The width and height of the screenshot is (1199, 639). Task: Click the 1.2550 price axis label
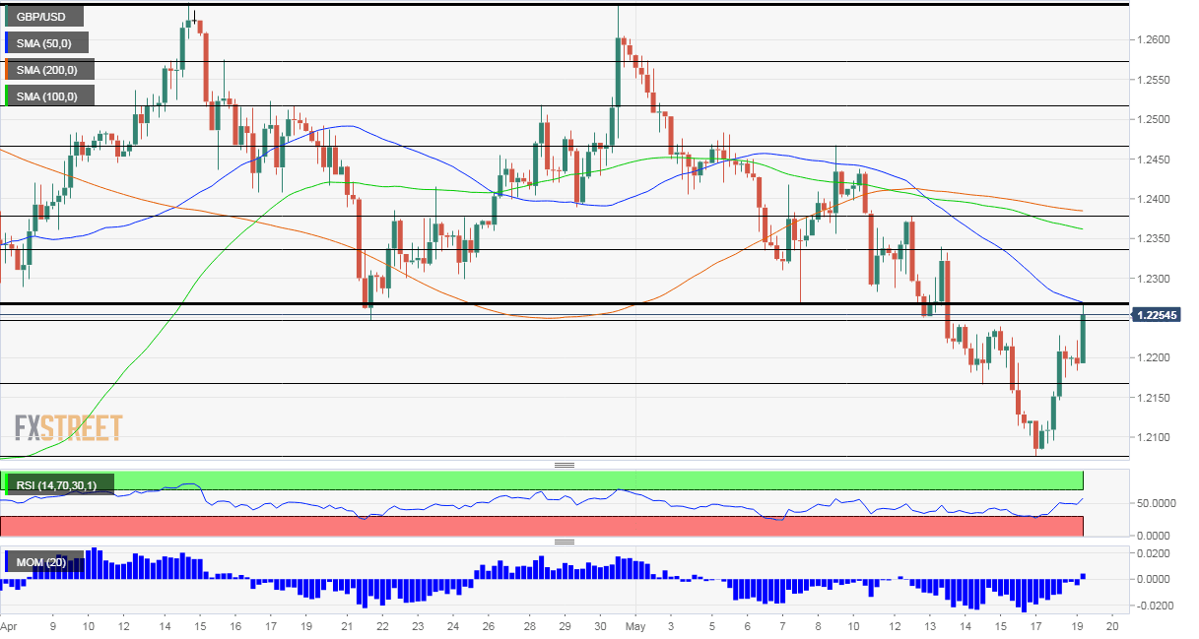1153,80
